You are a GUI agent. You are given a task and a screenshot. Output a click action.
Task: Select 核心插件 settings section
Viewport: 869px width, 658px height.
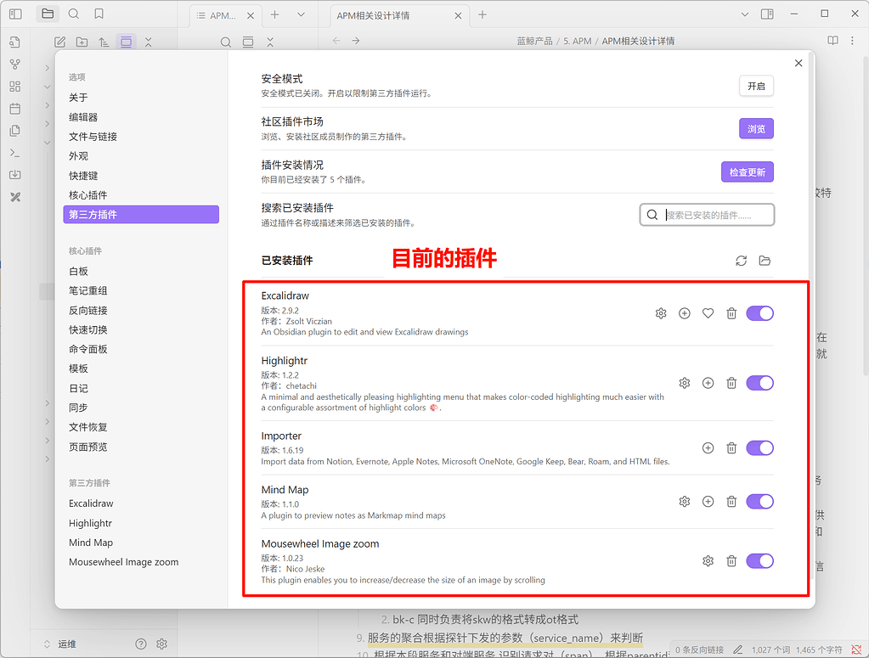(141, 195)
